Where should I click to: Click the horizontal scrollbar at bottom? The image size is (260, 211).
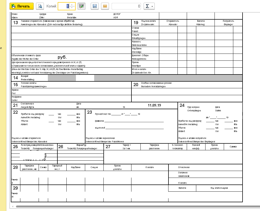(x=138, y=206)
